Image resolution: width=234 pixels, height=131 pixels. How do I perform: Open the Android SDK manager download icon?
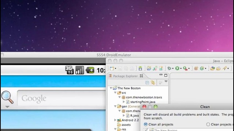[140, 68]
